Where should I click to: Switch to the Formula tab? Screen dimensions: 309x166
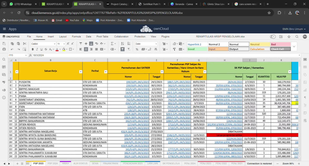76,37
